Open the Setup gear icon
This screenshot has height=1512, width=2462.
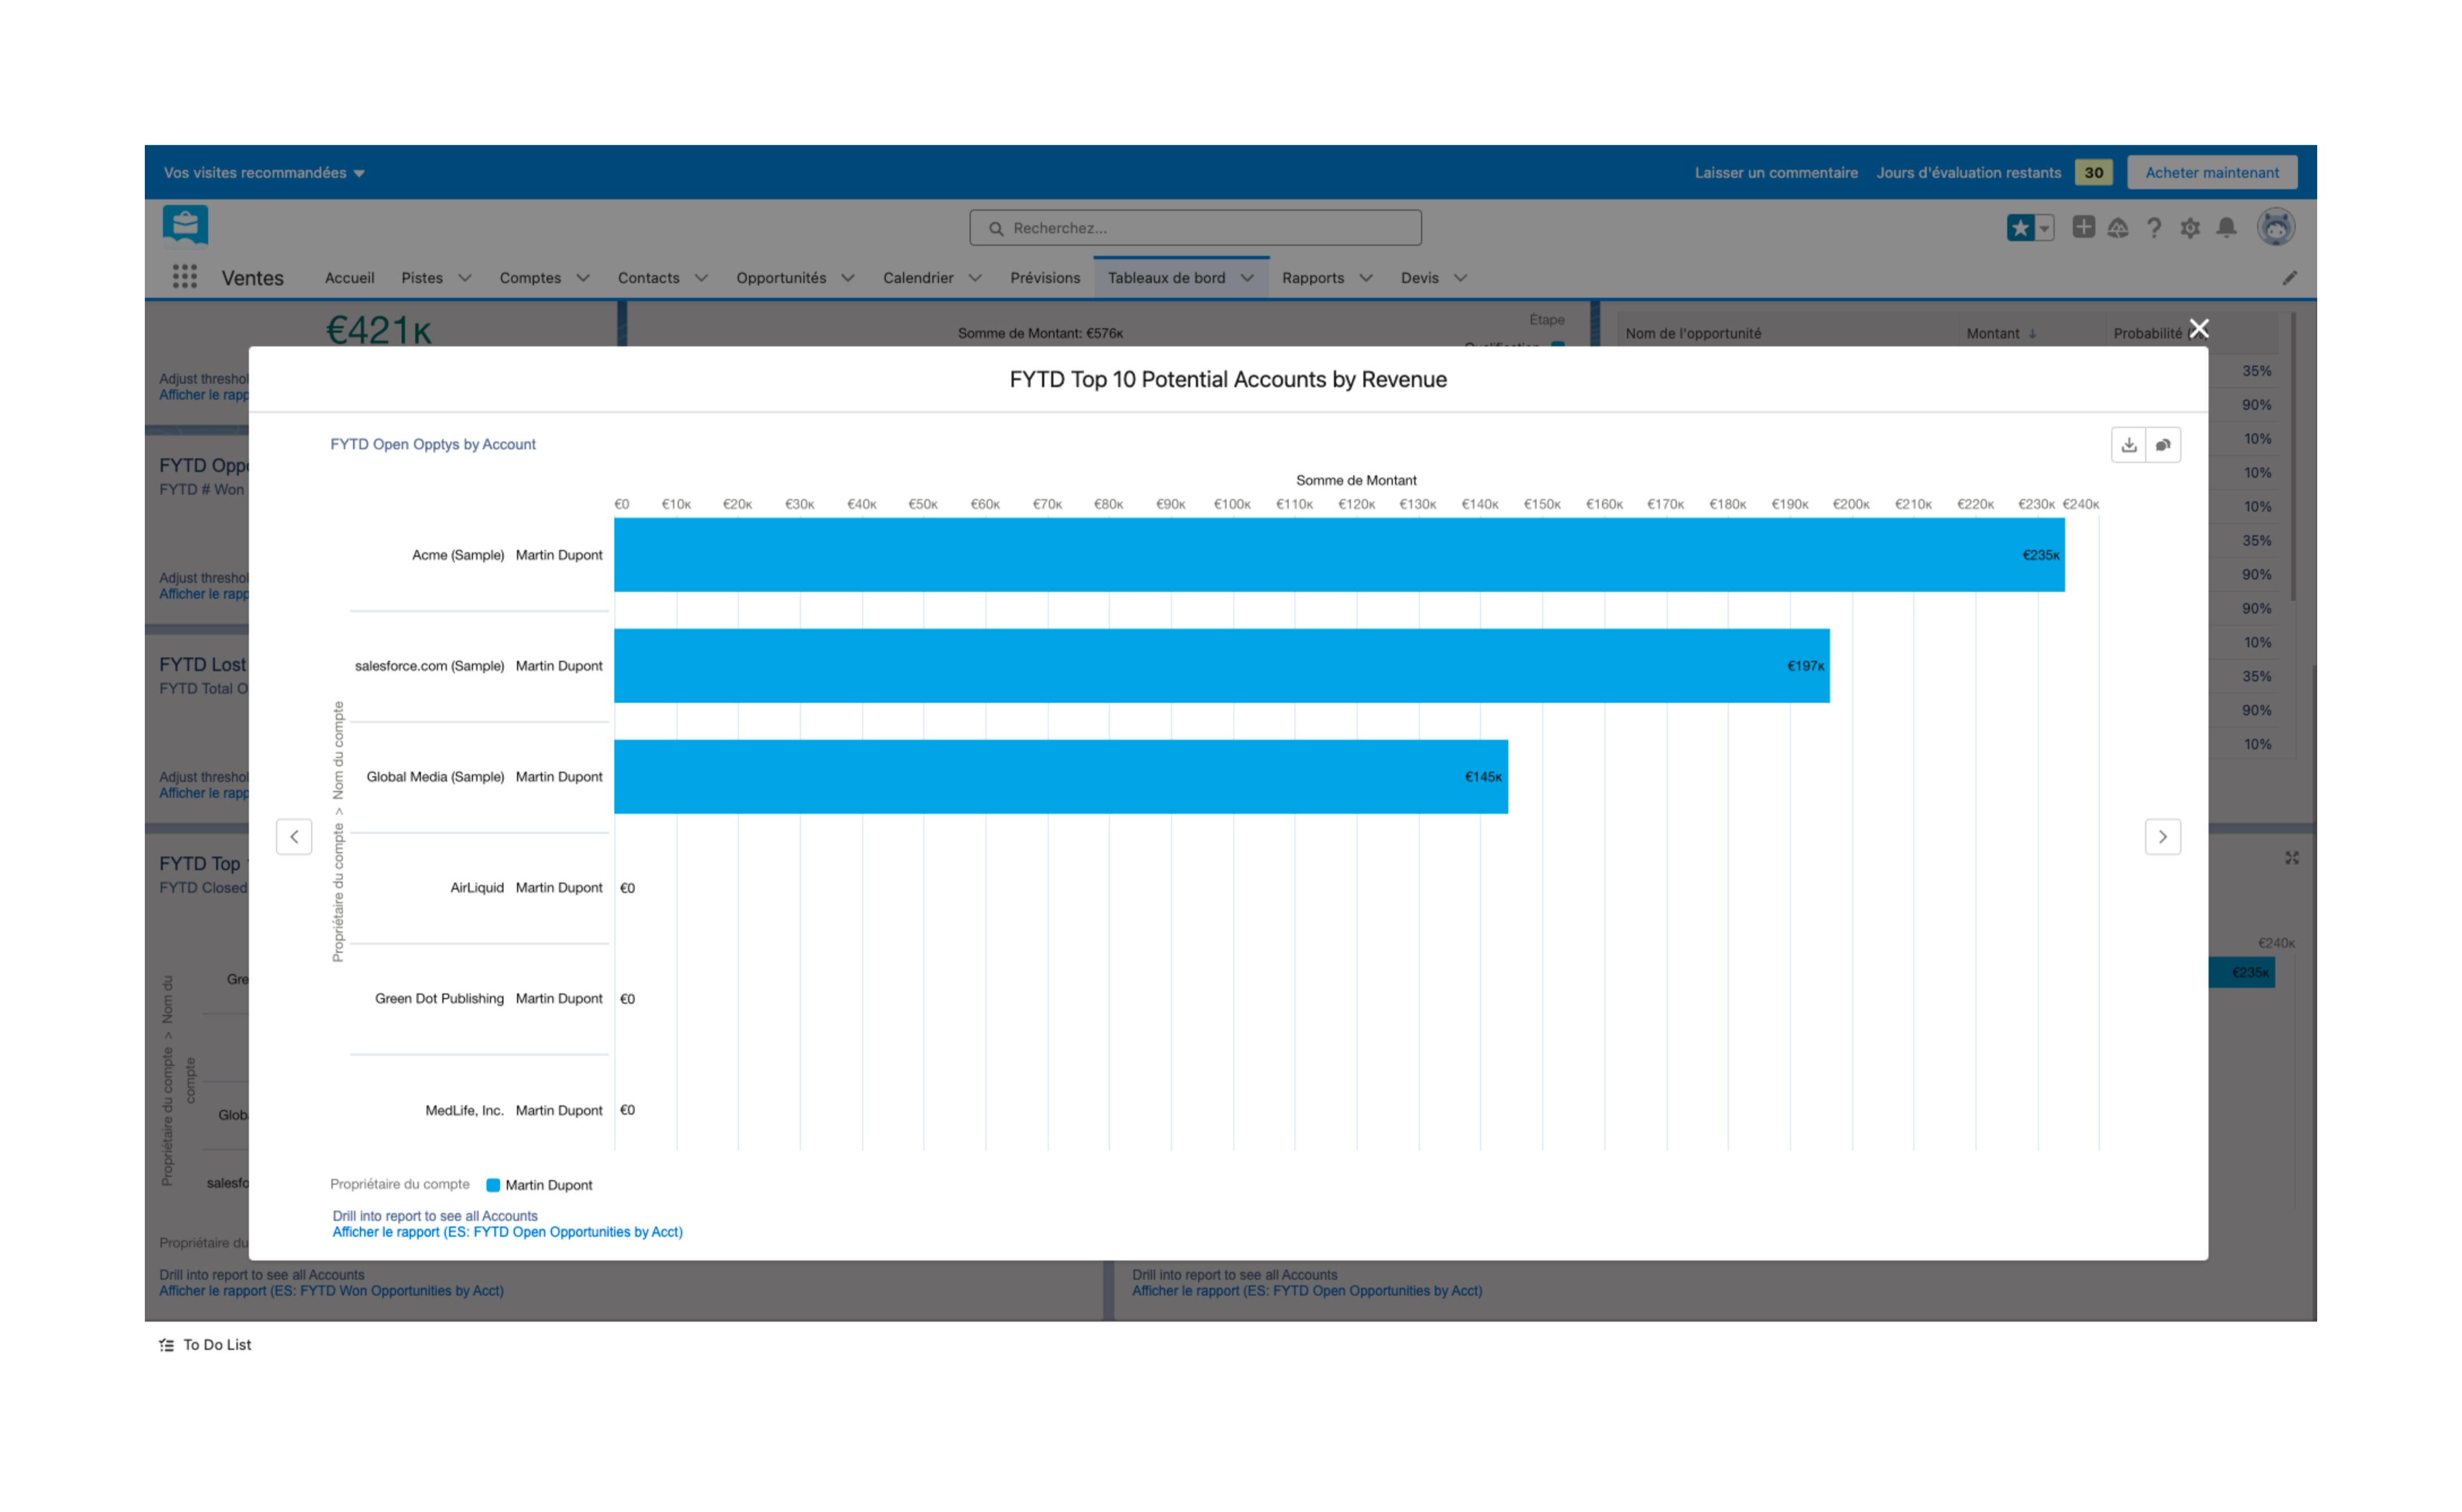point(2190,228)
